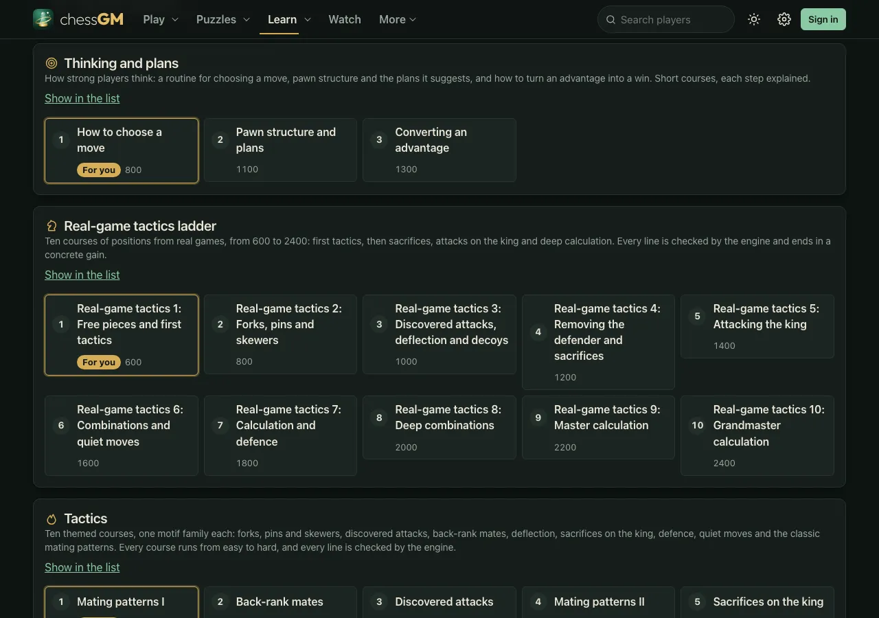Click Show in the list under Real-game tactics ladder

coord(82,275)
